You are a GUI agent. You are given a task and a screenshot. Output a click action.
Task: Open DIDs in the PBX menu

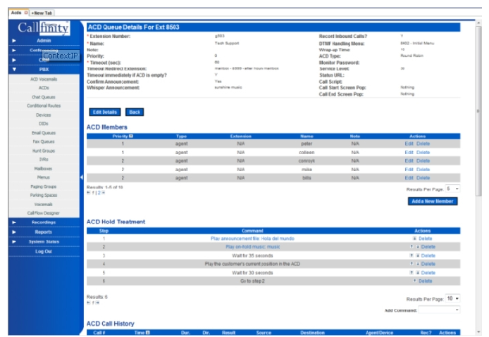tap(44, 124)
